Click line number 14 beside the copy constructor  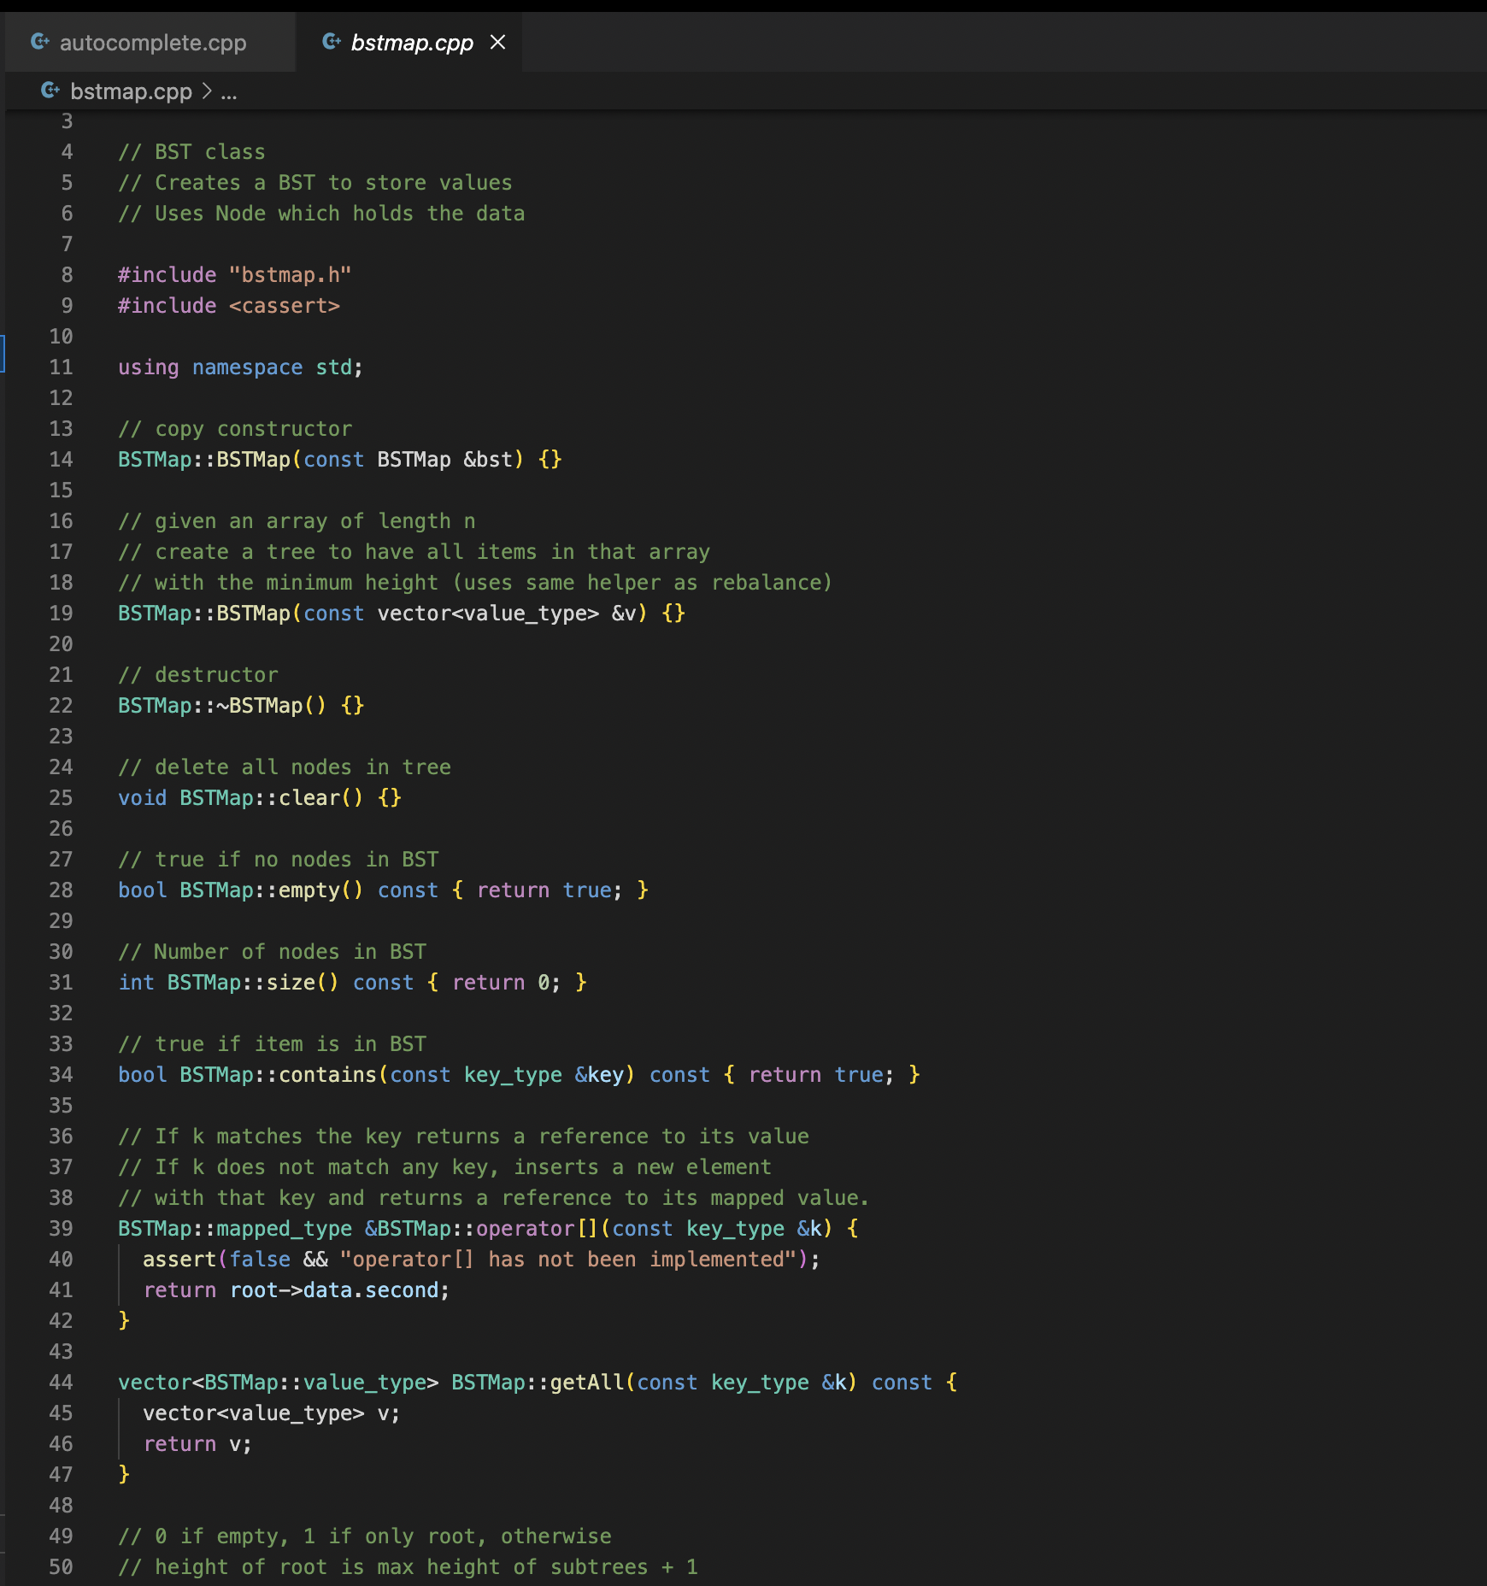pos(61,459)
